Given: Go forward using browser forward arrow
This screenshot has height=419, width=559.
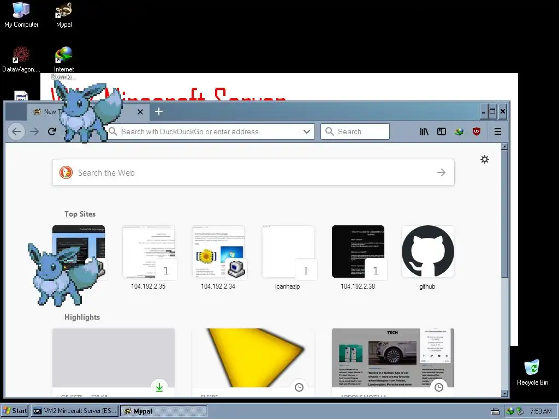Looking at the screenshot, I should coord(34,131).
